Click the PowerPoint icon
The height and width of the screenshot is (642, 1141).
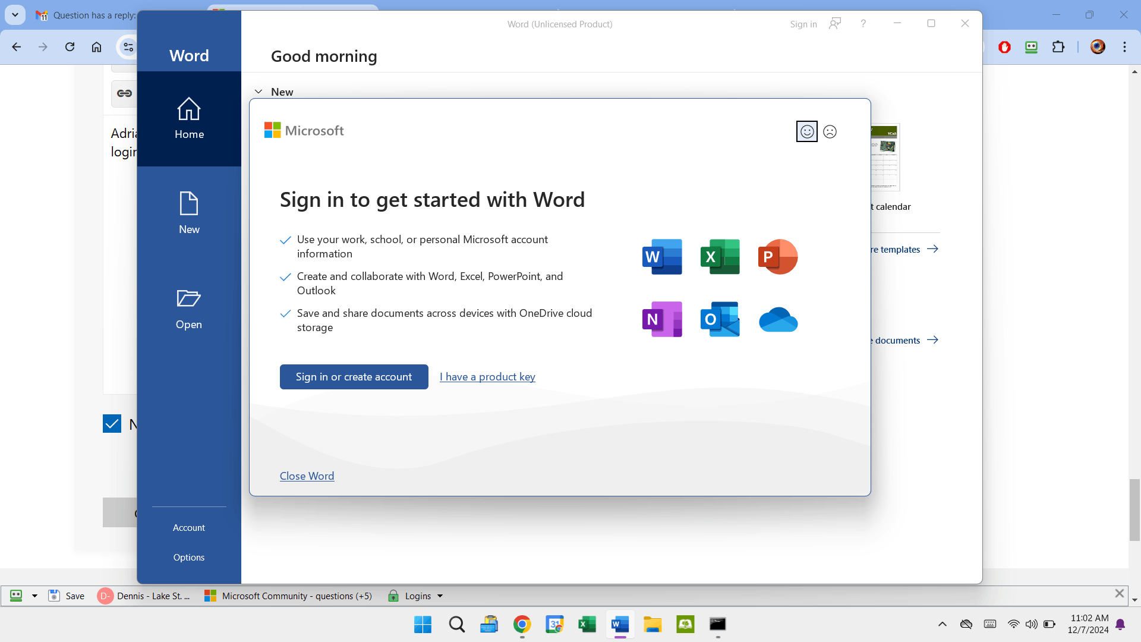(x=778, y=256)
